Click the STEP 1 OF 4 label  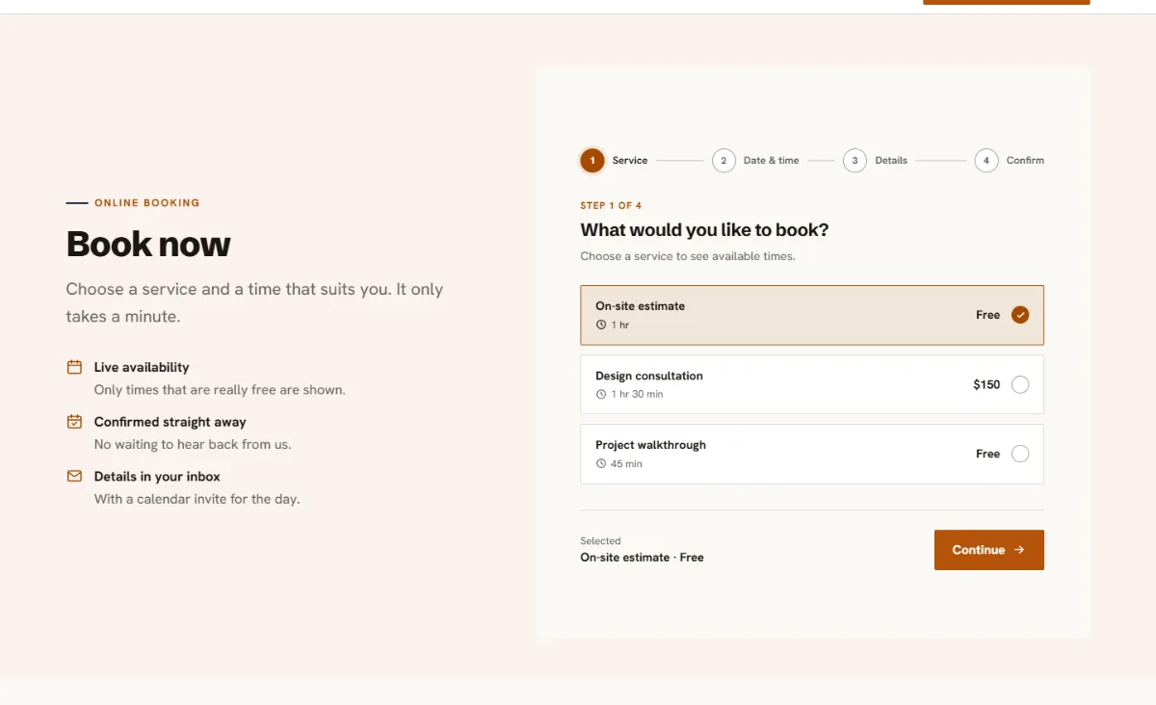click(611, 206)
